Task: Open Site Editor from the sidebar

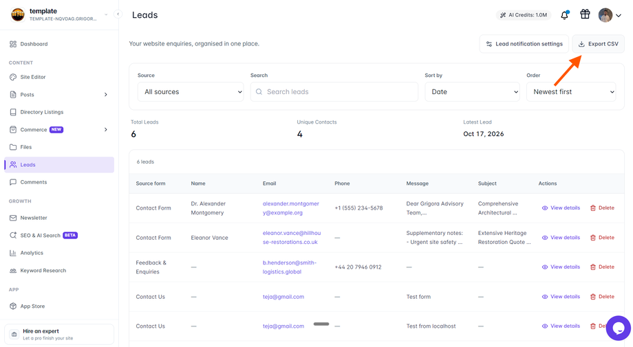Action: tap(59, 77)
